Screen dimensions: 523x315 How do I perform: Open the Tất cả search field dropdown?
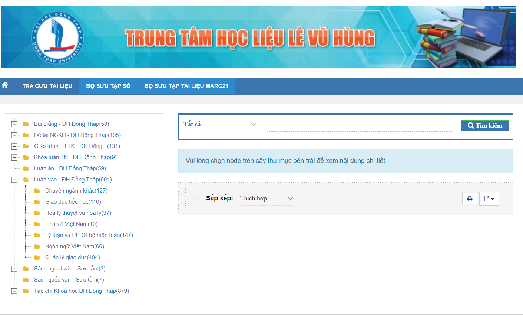pyautogui.click(x=220, y=124)
